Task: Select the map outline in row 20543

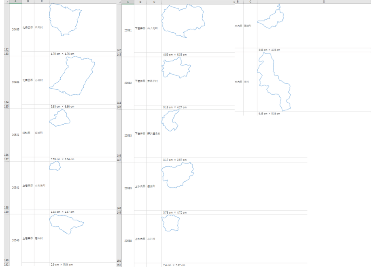Action: click(66, 224)
